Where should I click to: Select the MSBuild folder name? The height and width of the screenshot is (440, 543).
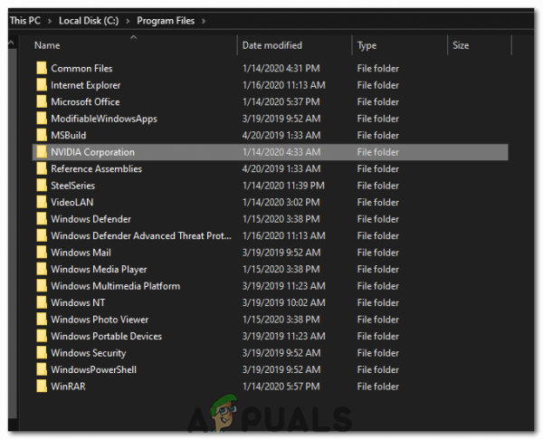click(69, 135)
